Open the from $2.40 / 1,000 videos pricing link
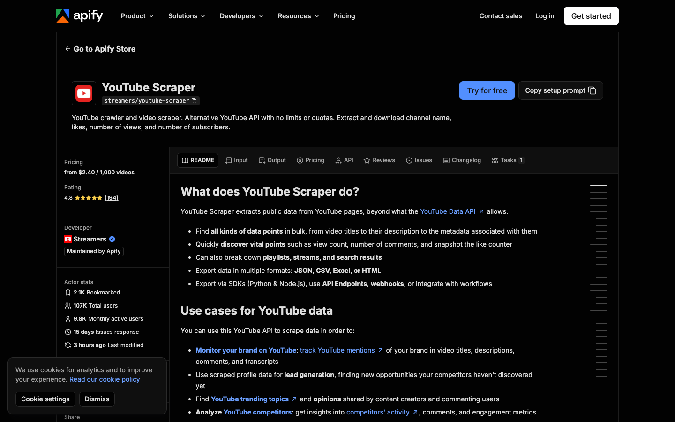 tap(99, 173)
